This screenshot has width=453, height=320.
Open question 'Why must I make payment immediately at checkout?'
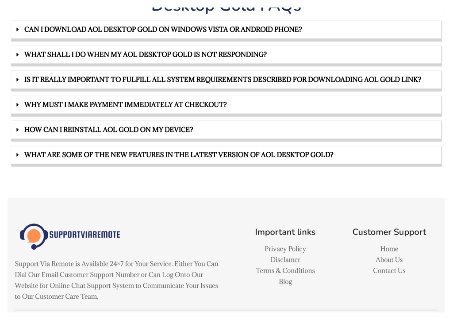pos(125,104)
